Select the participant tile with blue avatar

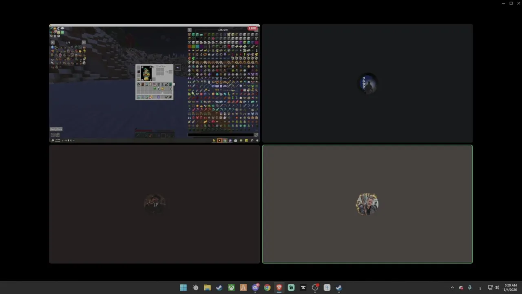point(367,83)
